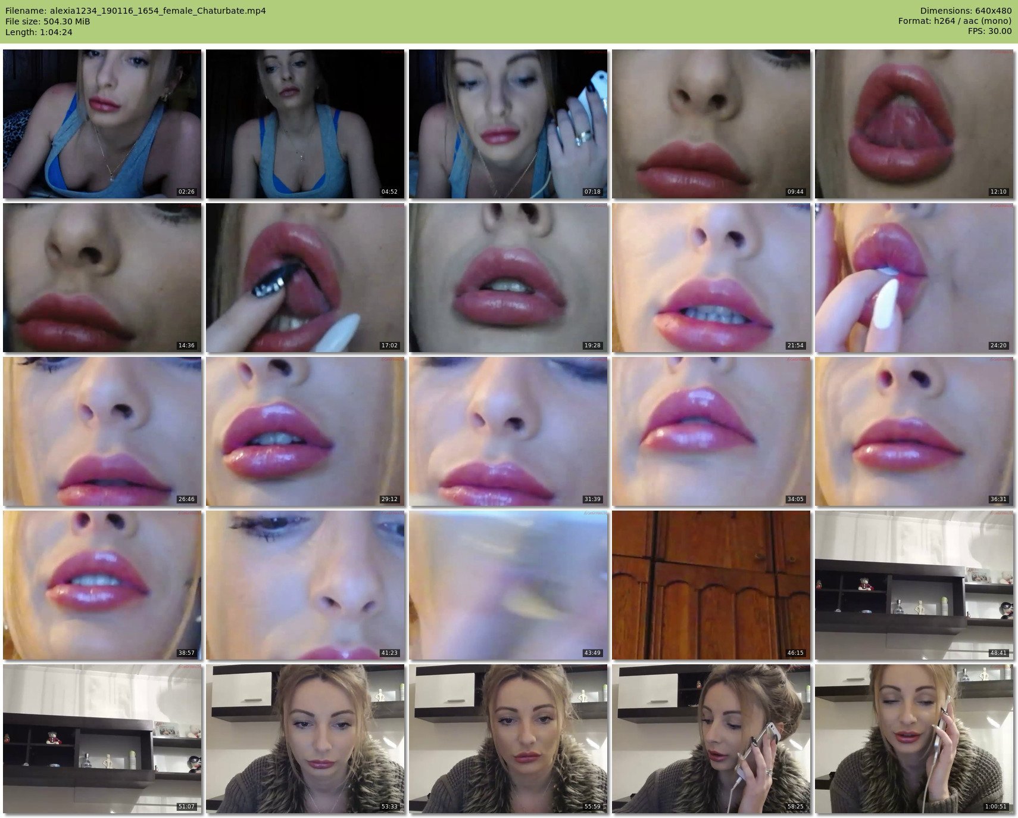Click the 36:31 thumbnail

pyautogui.click(x=914, y=431)
